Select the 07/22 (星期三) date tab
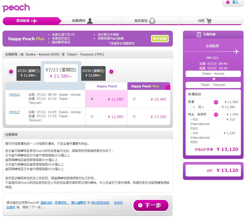 pos(28,73)
